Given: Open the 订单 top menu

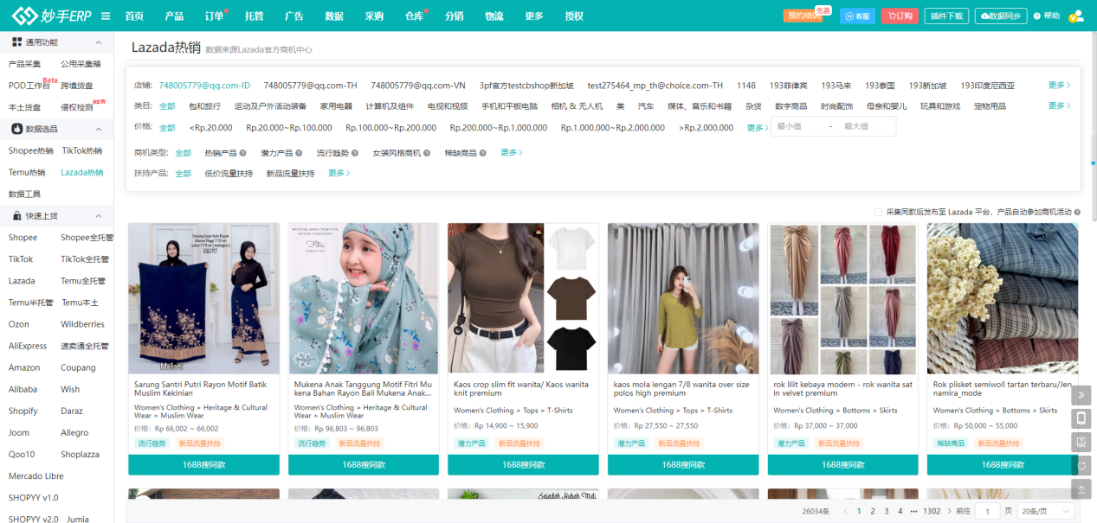Looking at the screenshot, I should (214, 16).
